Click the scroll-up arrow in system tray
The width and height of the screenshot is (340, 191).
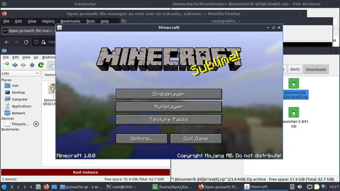pos(292,187)
